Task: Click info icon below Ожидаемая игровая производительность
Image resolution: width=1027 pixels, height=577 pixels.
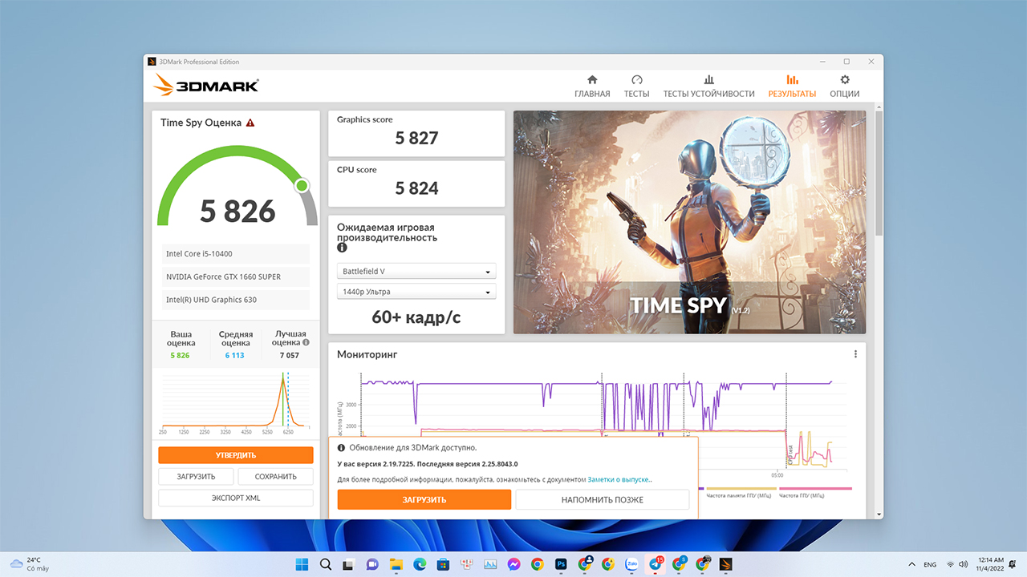Action: tap(342, 248)
